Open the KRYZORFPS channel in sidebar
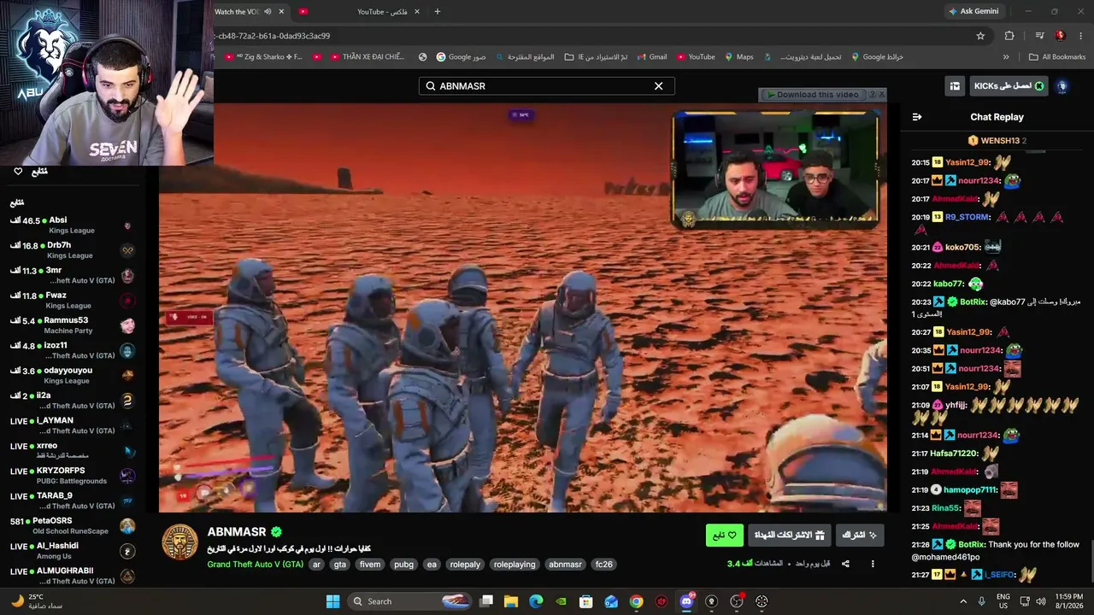This screenshot has height=615, width=1094. (73, 476)
